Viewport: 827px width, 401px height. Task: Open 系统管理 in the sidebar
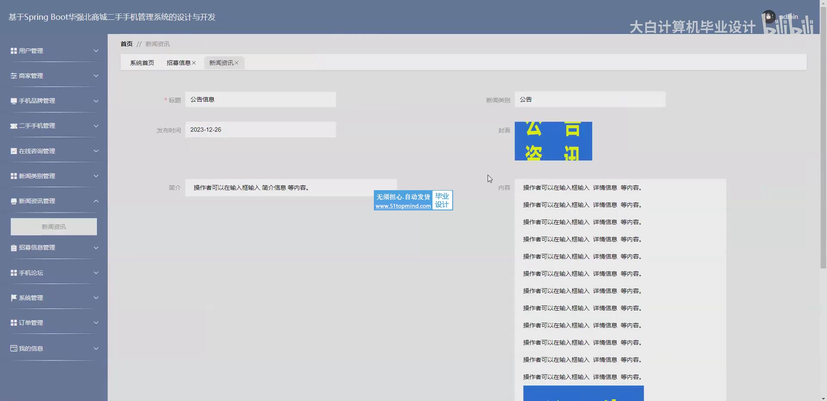click(x=31, y=298)
